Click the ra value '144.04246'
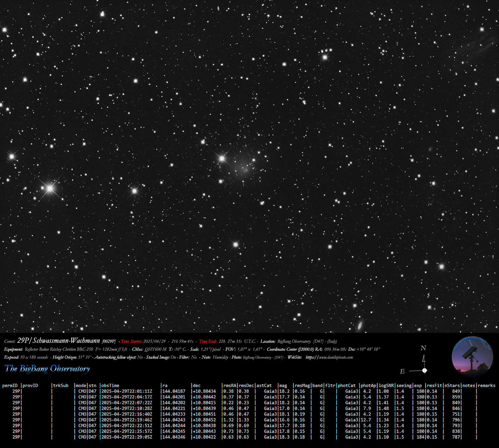 pos(174,437)
